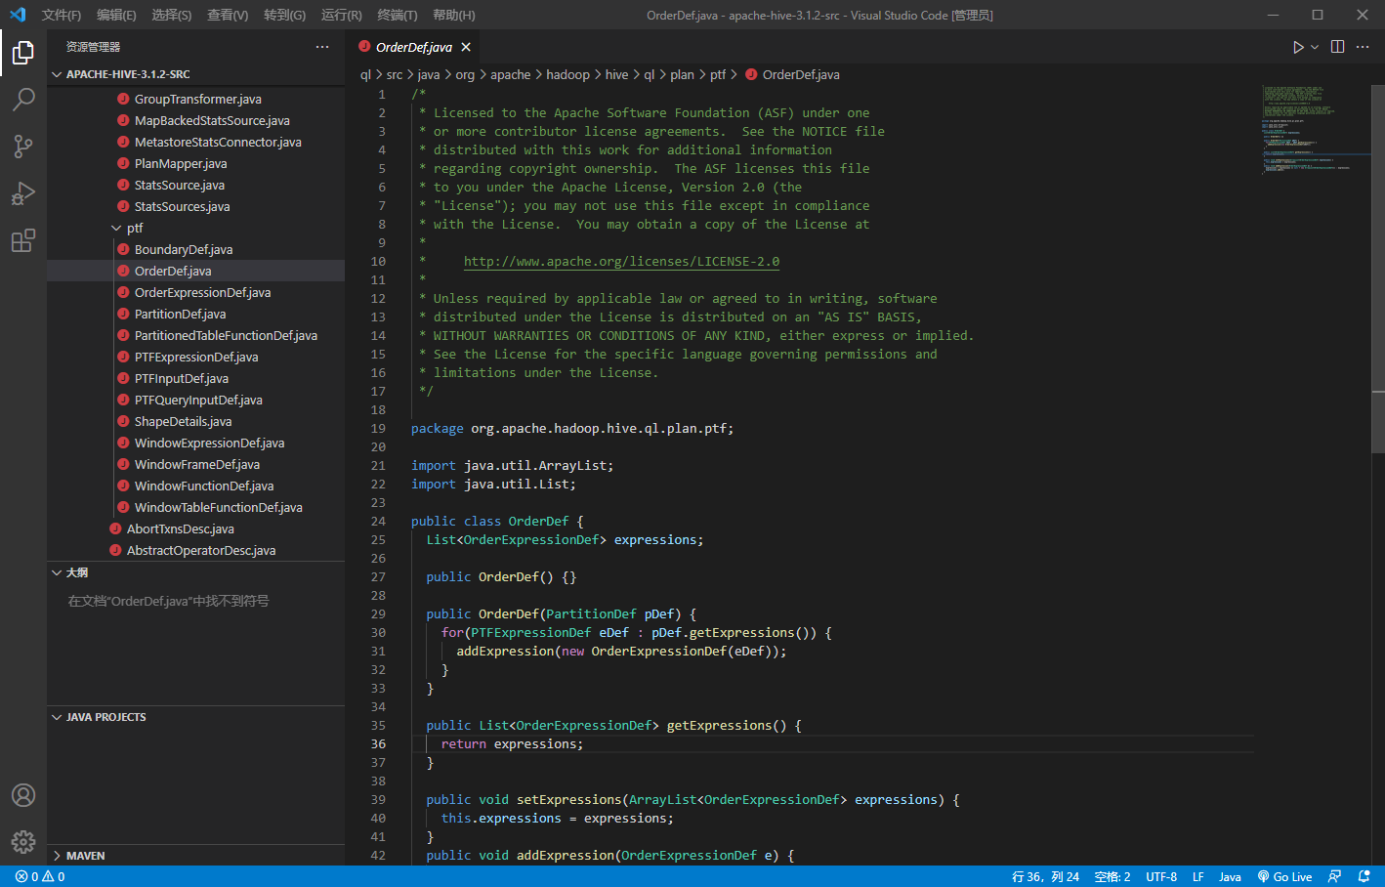
Task: Click the Apache license URL link
Action: (x=621, y=261)
